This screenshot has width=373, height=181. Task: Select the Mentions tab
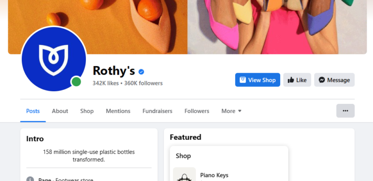[118, 111]
